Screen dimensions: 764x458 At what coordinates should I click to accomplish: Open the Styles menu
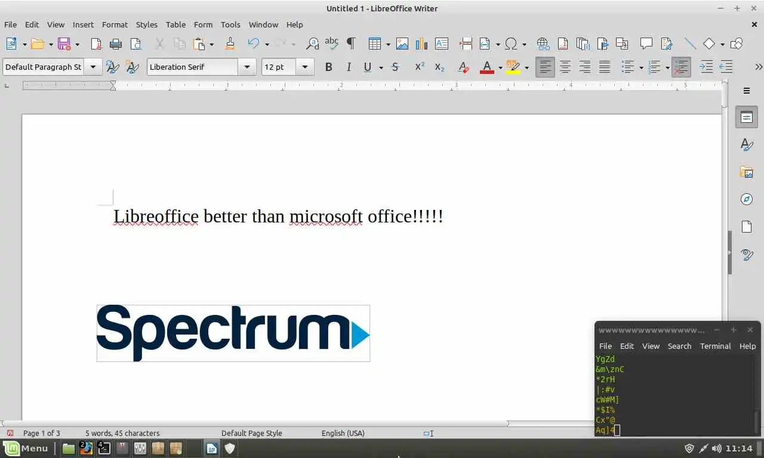pos(146,24)
